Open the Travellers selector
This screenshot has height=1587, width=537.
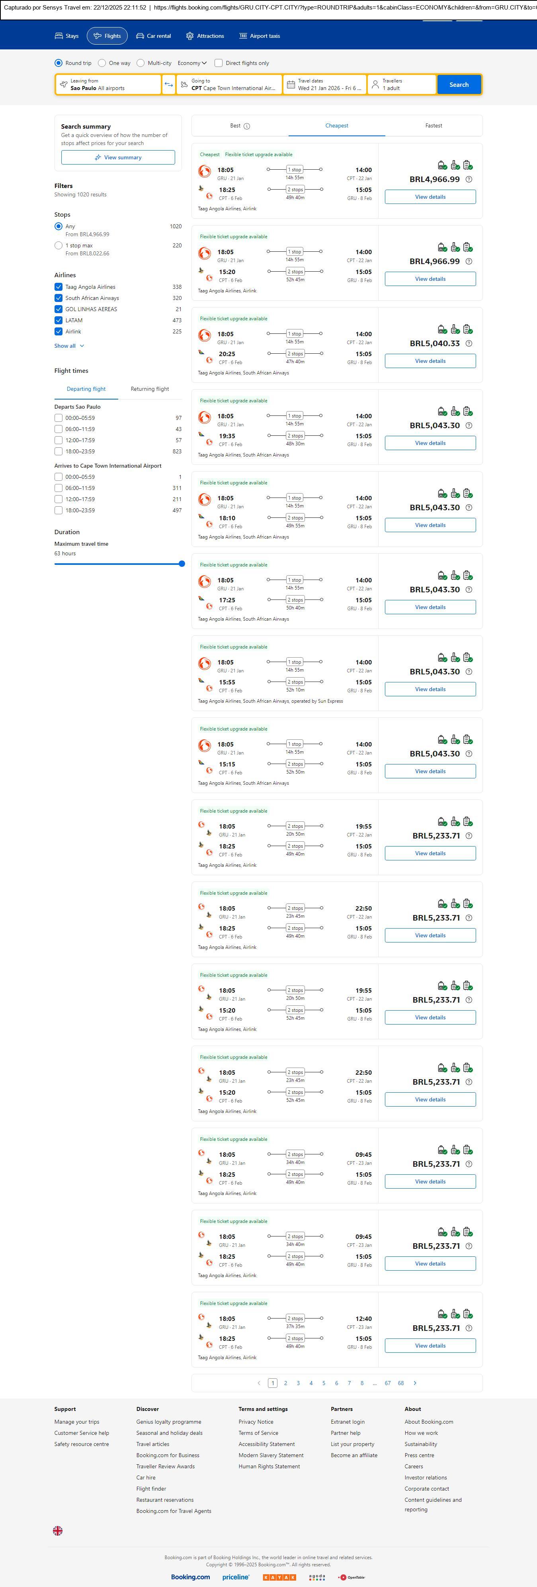pyautogui.click(x=402, y=84)
